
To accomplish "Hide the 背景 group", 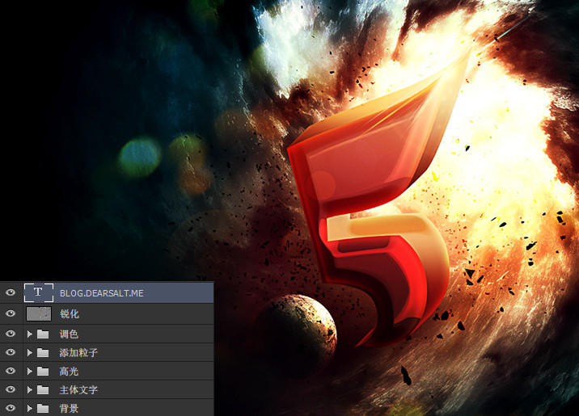I will (x=11, y=408).
